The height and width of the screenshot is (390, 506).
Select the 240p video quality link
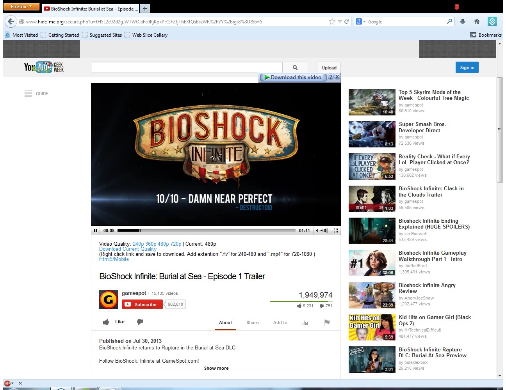tap(138, 244)
